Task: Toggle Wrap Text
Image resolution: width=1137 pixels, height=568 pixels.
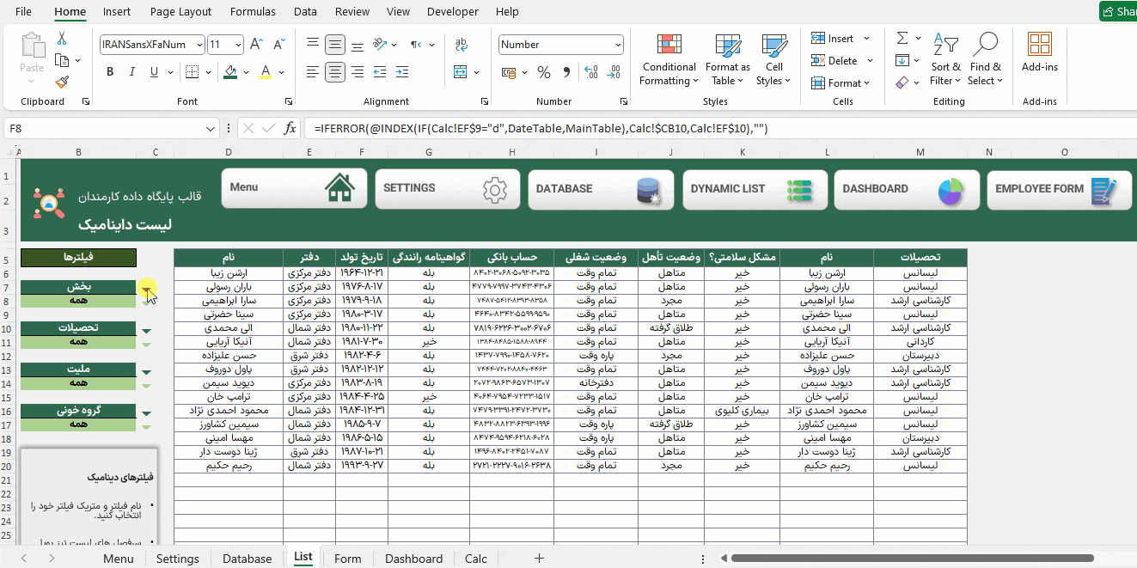Action: [x=461, y=45]
